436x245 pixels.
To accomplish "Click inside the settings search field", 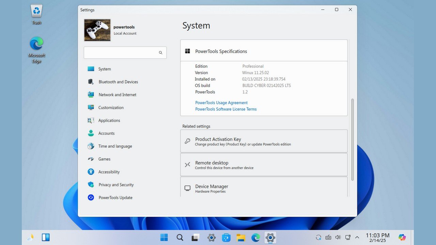I will pos(123,52).
